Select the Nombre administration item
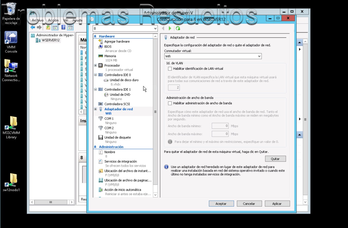 [x=110, y=152]
